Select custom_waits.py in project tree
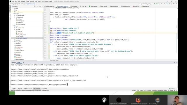 [20, 50]
